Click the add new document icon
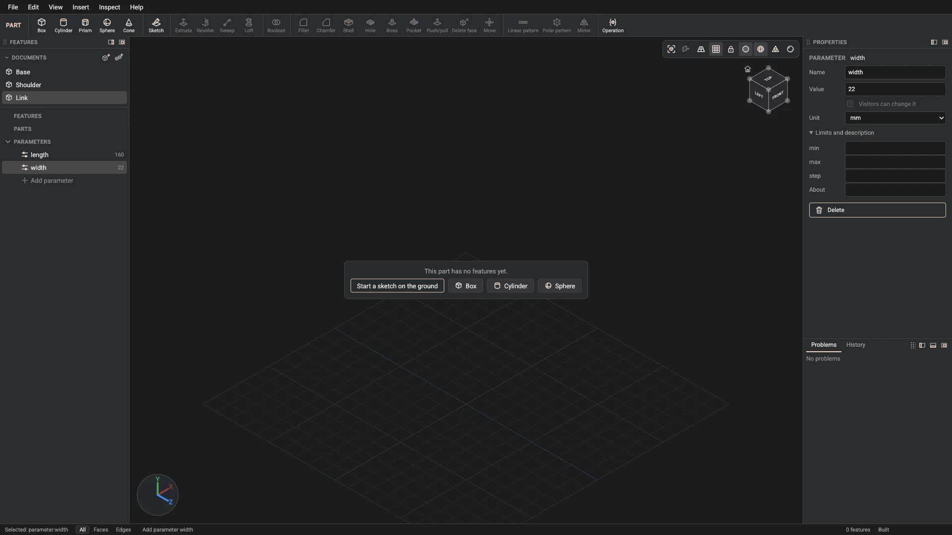This screenshot has height=535, width=952. coord(106,57)
